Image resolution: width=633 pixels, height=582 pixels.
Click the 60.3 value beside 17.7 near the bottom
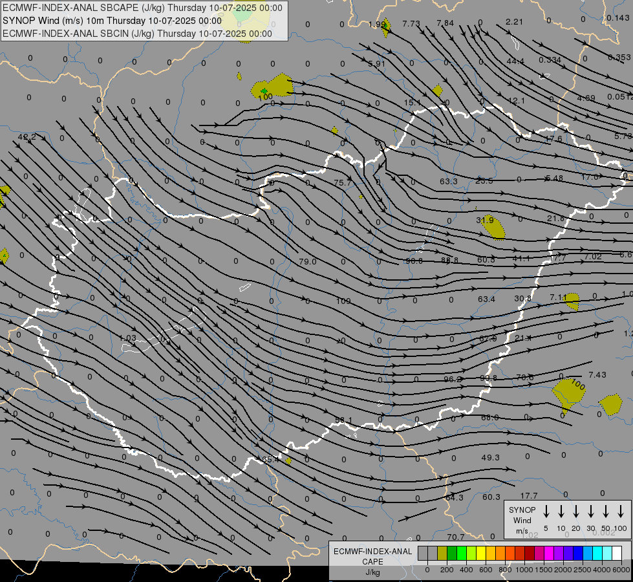(x=491, y=497)
